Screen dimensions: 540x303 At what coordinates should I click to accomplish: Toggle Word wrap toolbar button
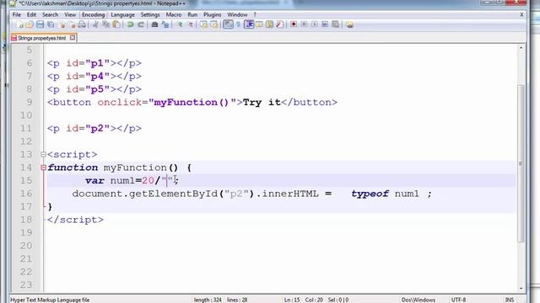[228, 24]
